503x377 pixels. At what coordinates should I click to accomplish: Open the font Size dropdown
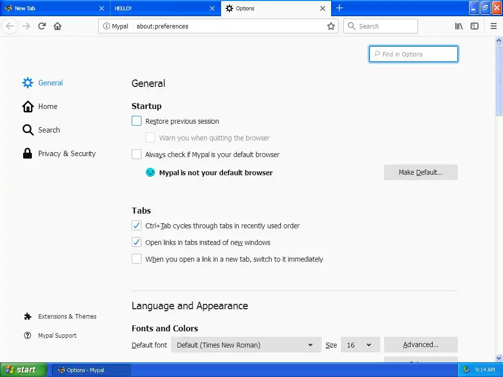(x=360, y=345)
